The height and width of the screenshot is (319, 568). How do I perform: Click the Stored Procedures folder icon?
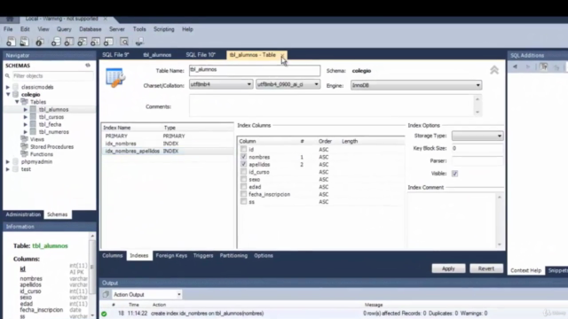24,147
